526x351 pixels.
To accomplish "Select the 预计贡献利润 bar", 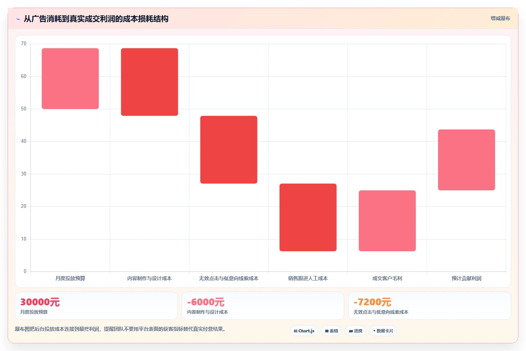I will click(467, 160).
